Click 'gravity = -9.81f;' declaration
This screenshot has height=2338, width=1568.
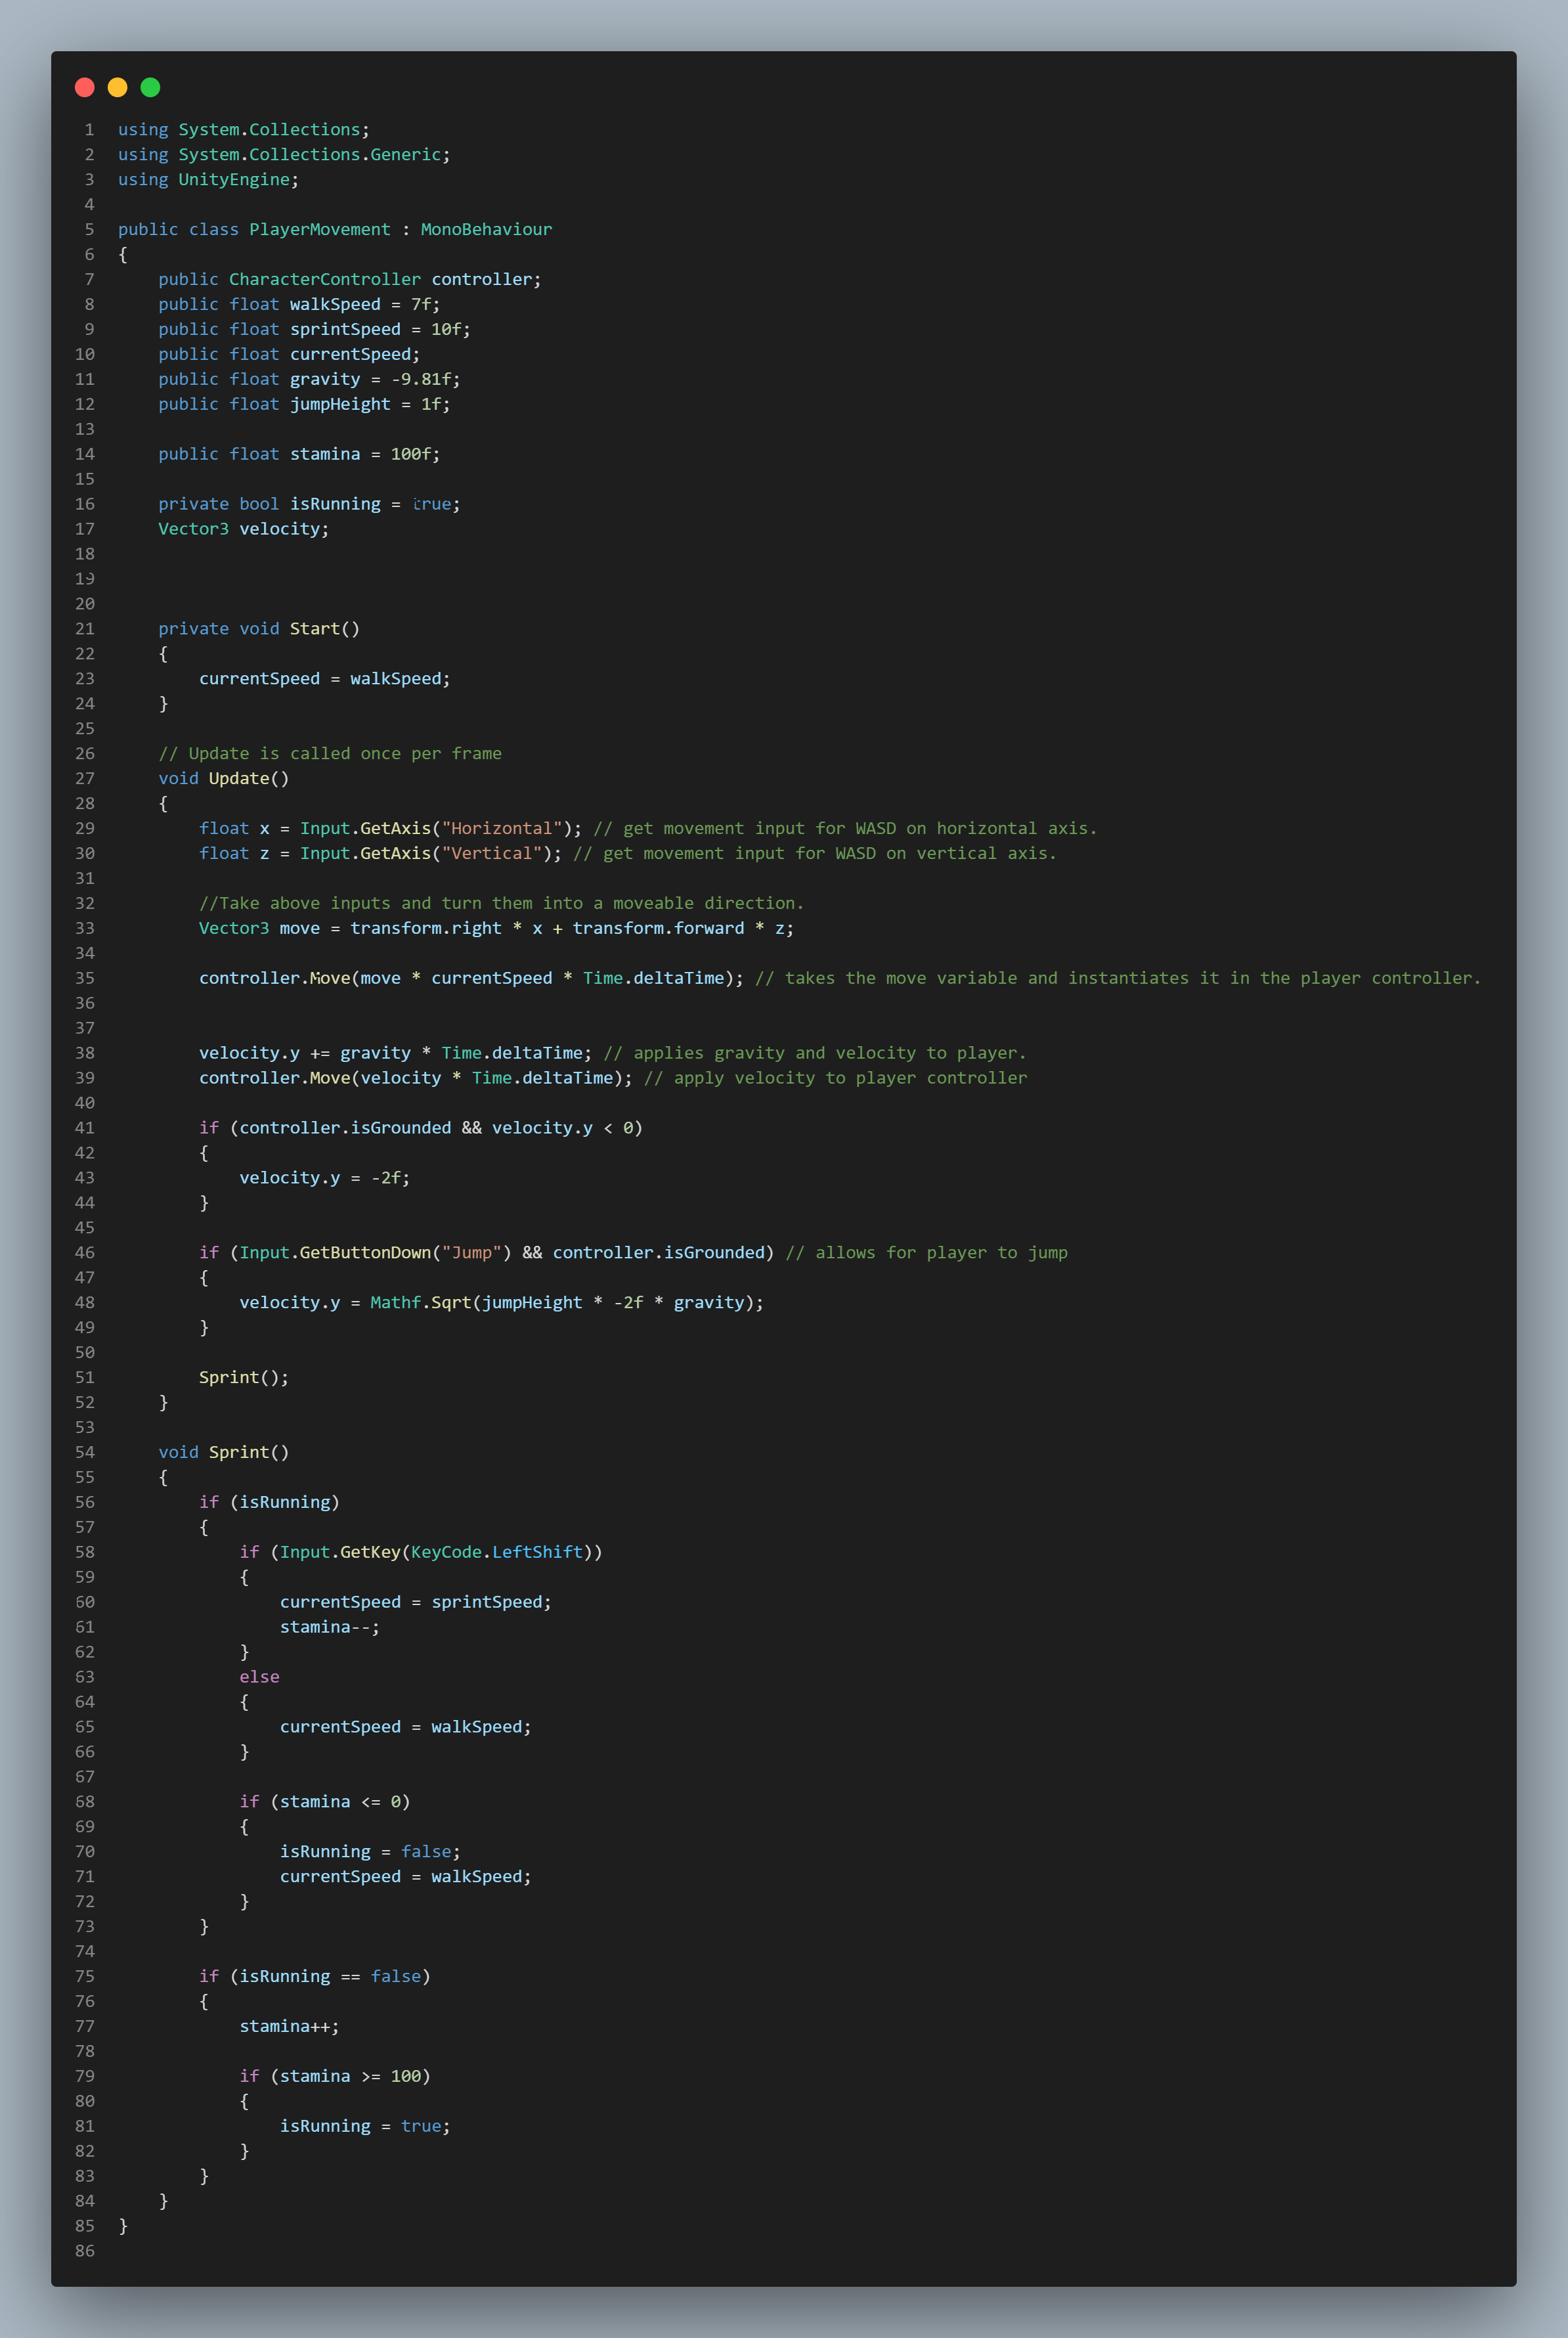(x=375, y=379)
